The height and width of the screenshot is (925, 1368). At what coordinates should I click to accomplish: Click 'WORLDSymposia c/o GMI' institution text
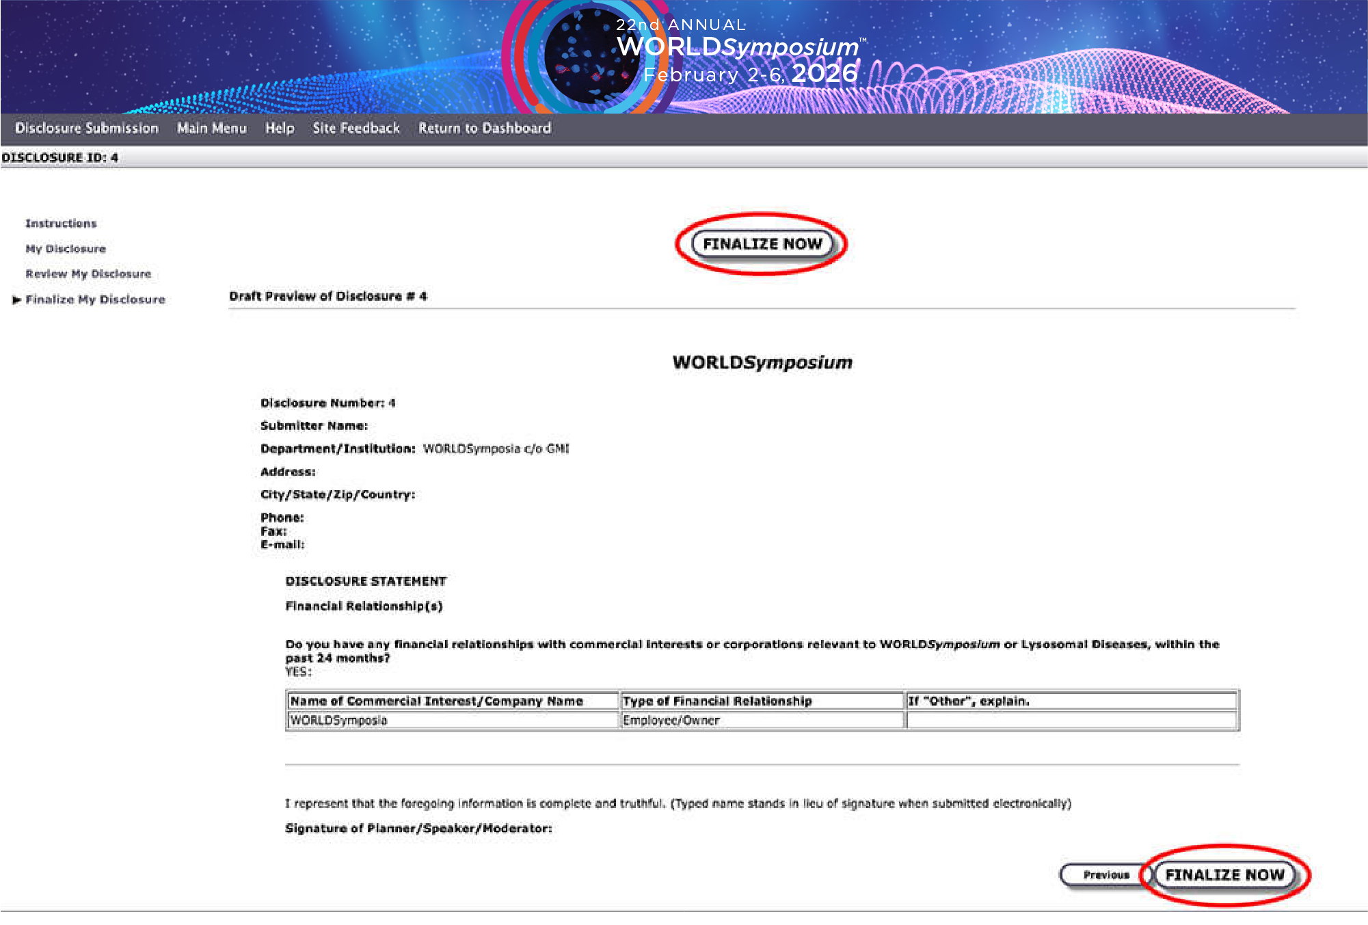point(496,448)
